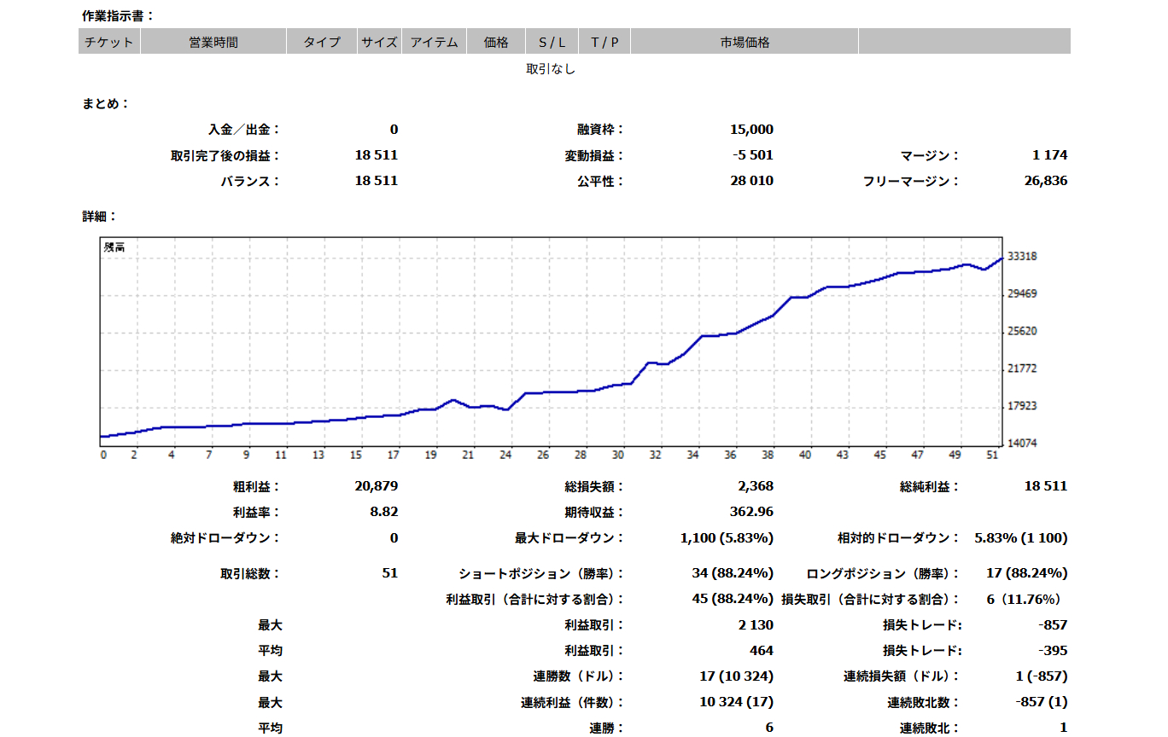Screen dimensions: 1168x737
Task: Click the 総純利益 label
Action: (x=930, y=486)
